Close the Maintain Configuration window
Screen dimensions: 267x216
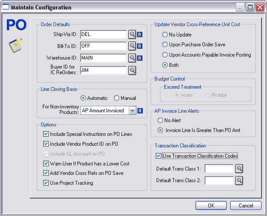point(260,7)
